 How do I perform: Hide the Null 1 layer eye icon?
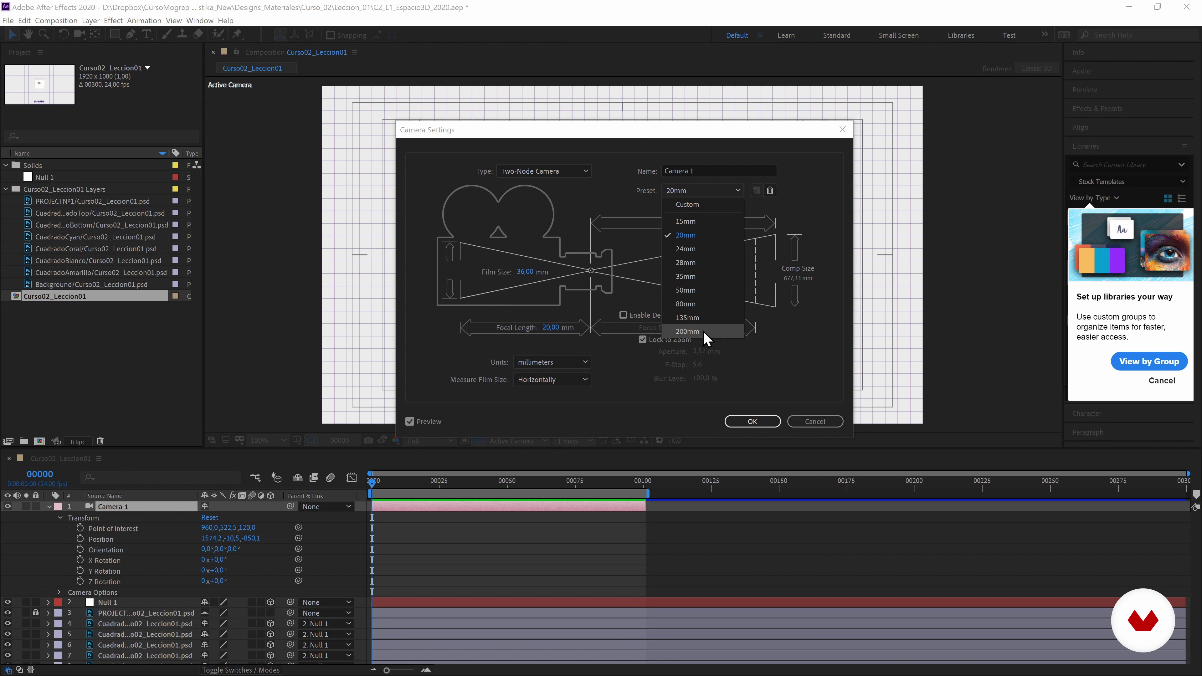pyautogui.click(x=8, y=602)
